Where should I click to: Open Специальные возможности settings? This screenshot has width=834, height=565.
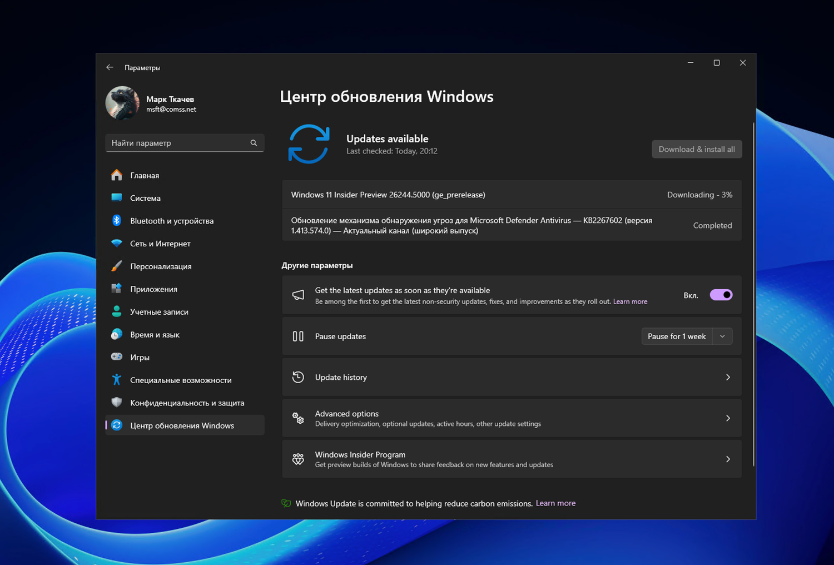tap(181, 380)
